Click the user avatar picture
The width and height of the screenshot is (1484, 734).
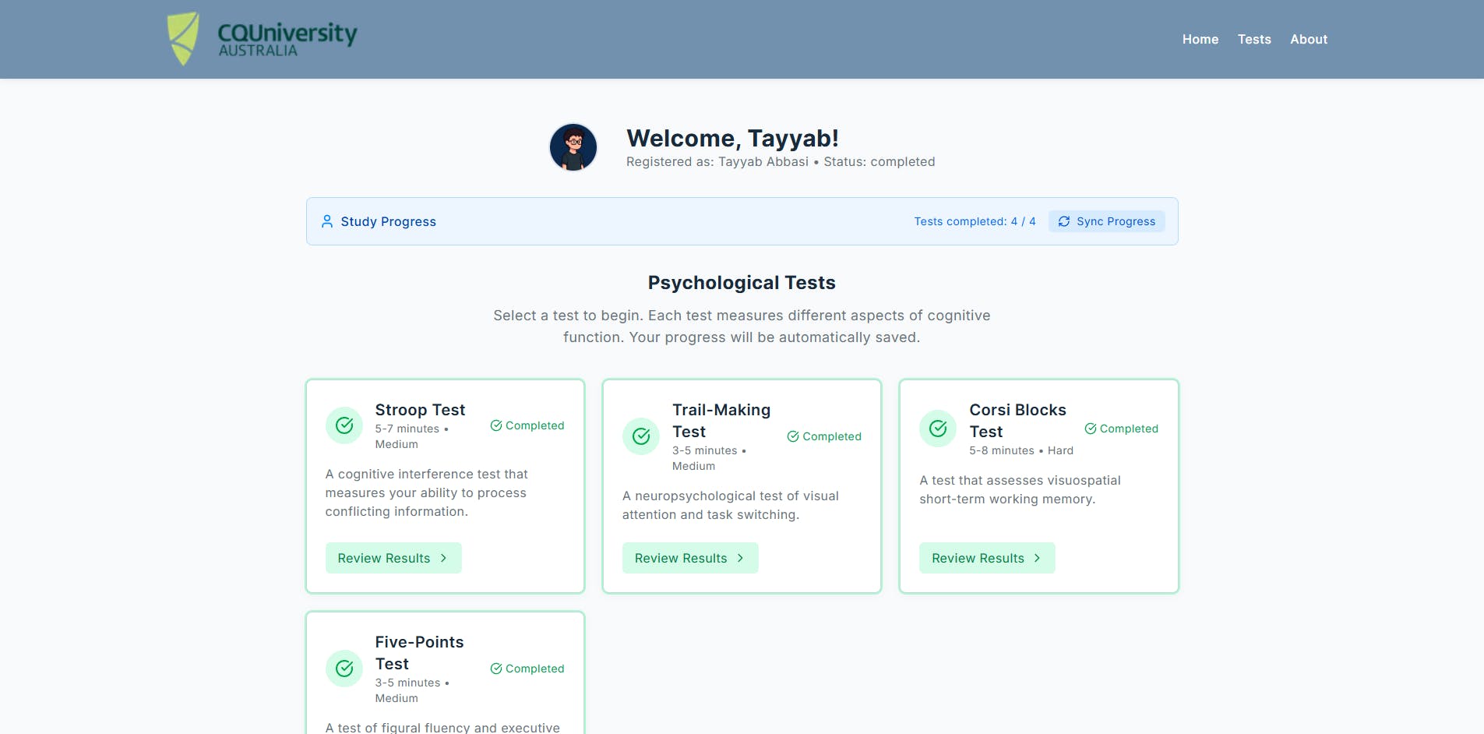(573, 147)
